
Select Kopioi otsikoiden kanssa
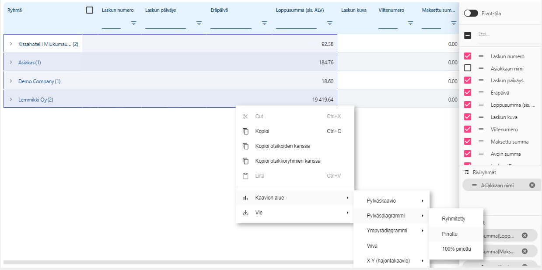click(x=295, y=146)
